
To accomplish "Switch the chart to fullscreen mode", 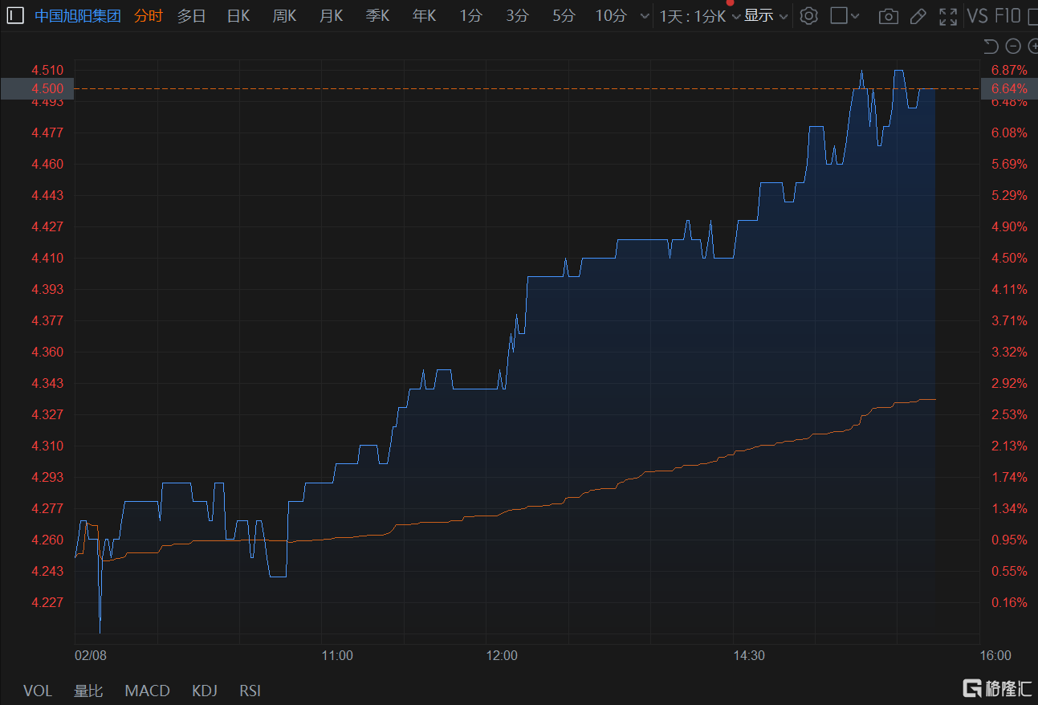I will [948, 16].
